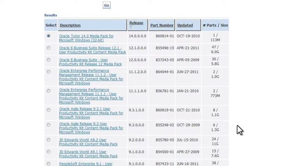Click release value 9.3.1.0.0

click(136, 110)
